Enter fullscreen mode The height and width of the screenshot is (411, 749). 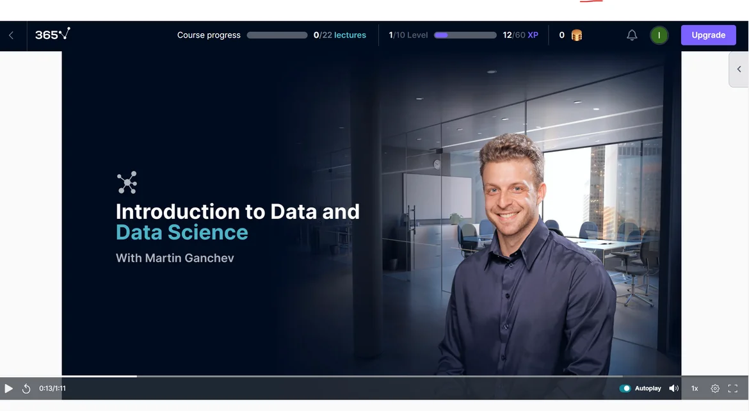point(733,389)
